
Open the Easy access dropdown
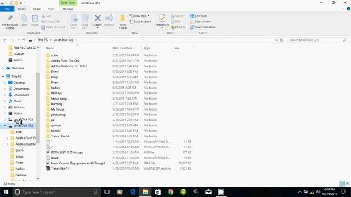pos(140,22)
